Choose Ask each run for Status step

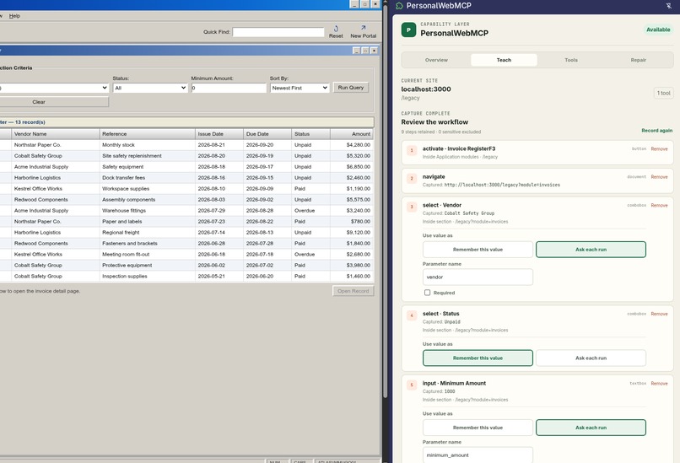591,358
